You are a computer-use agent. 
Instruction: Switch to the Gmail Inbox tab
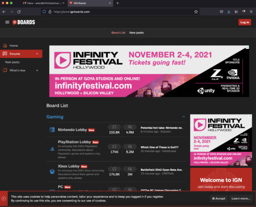44,3
